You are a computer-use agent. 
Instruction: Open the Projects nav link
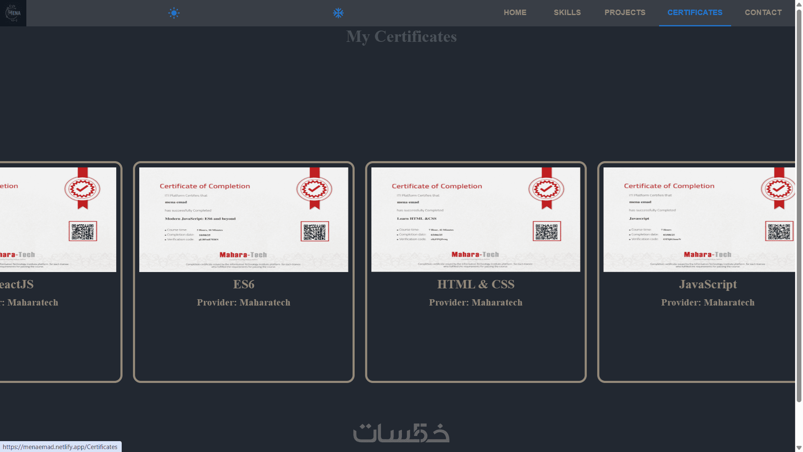625,13
